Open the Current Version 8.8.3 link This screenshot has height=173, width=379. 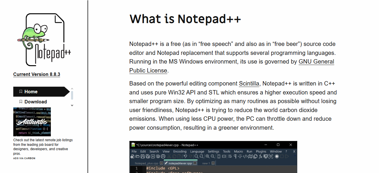37,74
